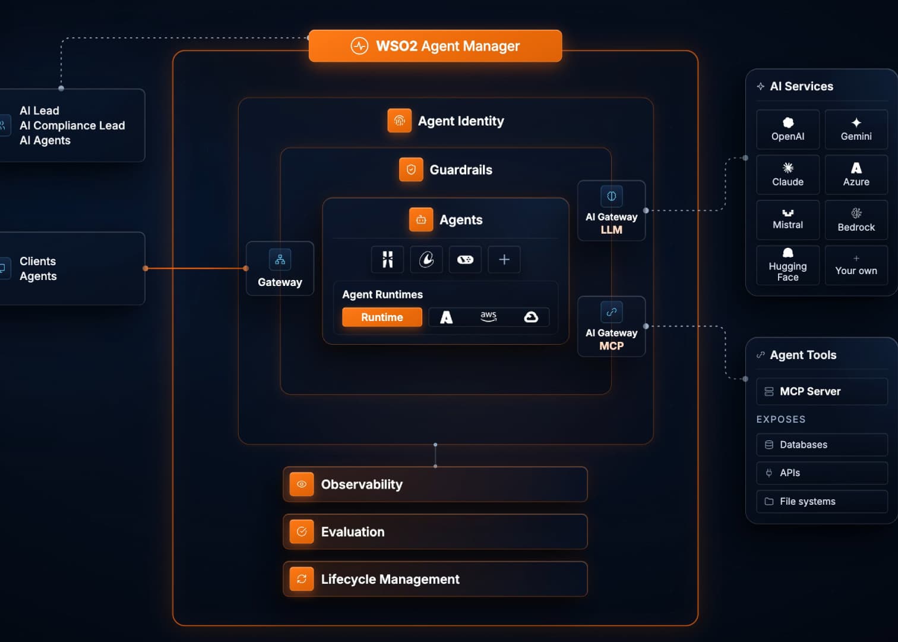Image resolution: width=898 pixels, height=642 pixels.
Task: Click the AI Services heading
Action: 802,87
